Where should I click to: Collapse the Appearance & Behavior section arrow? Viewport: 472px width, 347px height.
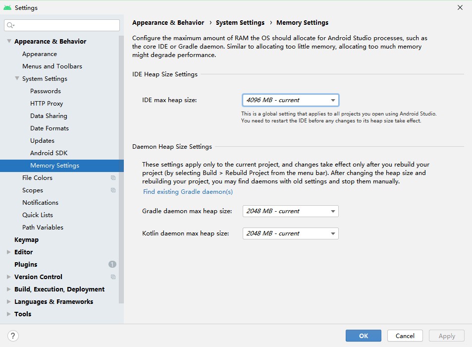[x=9, y=41]
